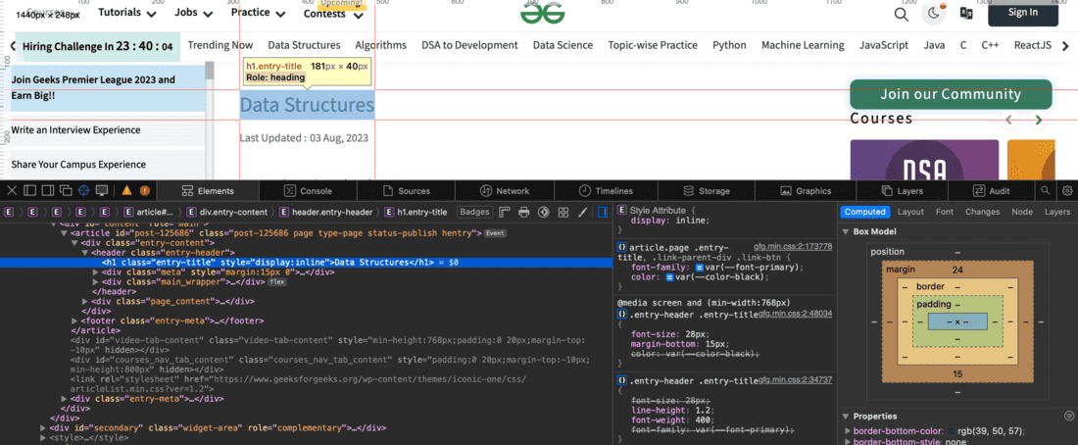Click the inspector search magnifier icon

pos(1047,190)
